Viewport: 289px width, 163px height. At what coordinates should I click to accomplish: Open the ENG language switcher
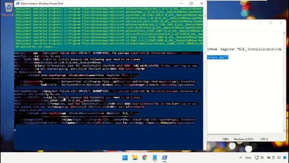248,158
